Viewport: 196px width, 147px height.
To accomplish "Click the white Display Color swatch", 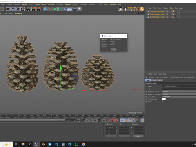I will tap(164, 99).
